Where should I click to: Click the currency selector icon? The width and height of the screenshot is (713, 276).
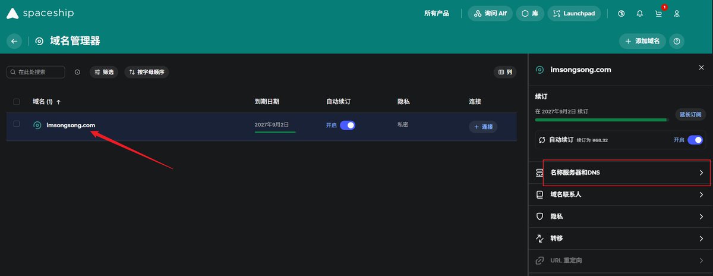click(621, 13)
